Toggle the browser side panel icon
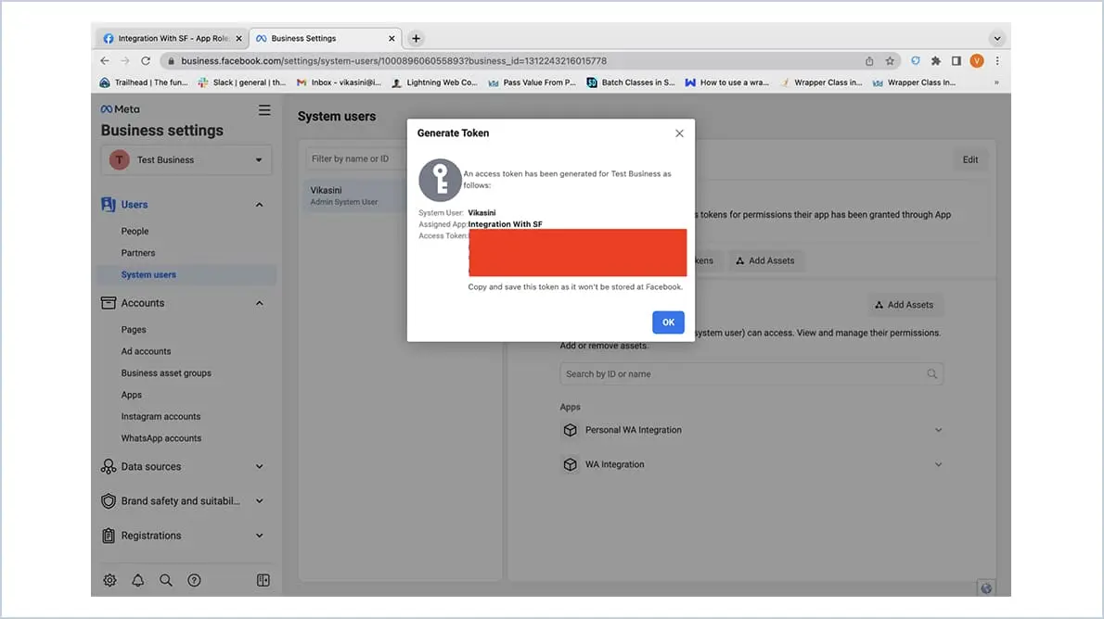The width and height of the screenshot is (1104, 619). coord(956,61)
